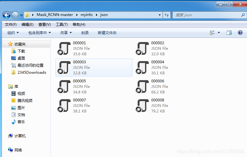Open the 帮助(H) menu

(79, 25)
